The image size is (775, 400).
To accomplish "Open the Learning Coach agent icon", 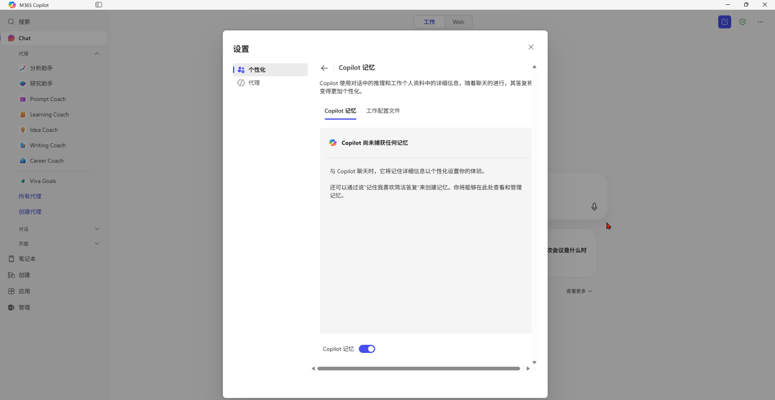I will pos(23,114).
